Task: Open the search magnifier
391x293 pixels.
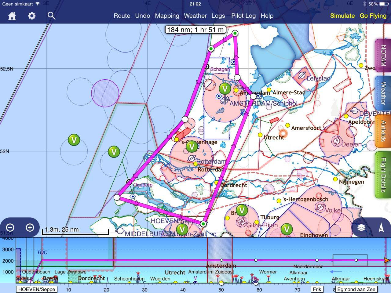Action: (51, 16)
